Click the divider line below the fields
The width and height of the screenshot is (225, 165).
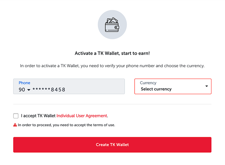(x=112, y=104)
